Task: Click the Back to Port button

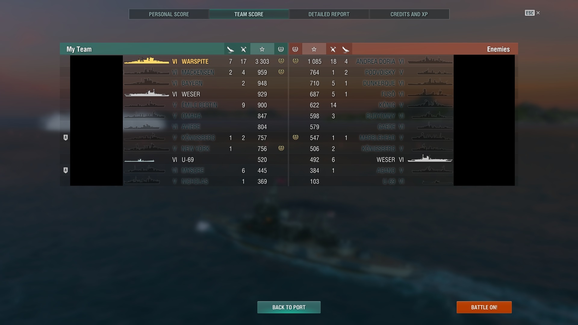Action: [x=289, y=307]
